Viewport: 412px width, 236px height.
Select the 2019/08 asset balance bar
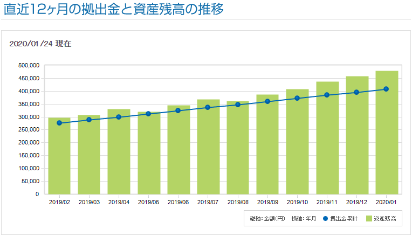click(x=238, y=148)
